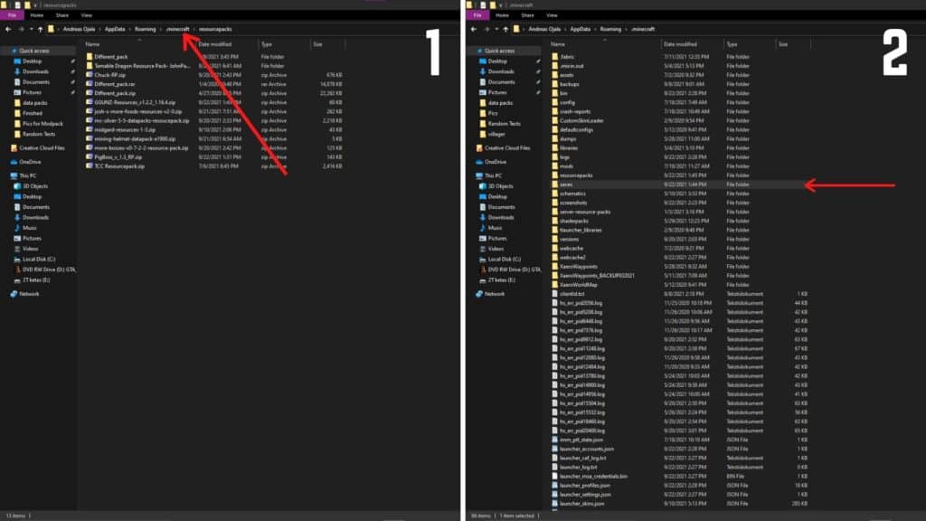
Task: Click AppData breadcrumb in window 1 address bar
Action: point(115,29)
